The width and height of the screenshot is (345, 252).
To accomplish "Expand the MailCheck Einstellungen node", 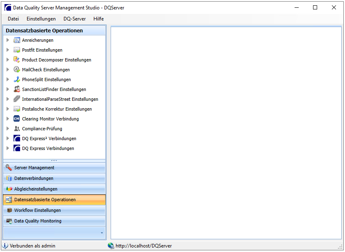I will click(8, 70).
